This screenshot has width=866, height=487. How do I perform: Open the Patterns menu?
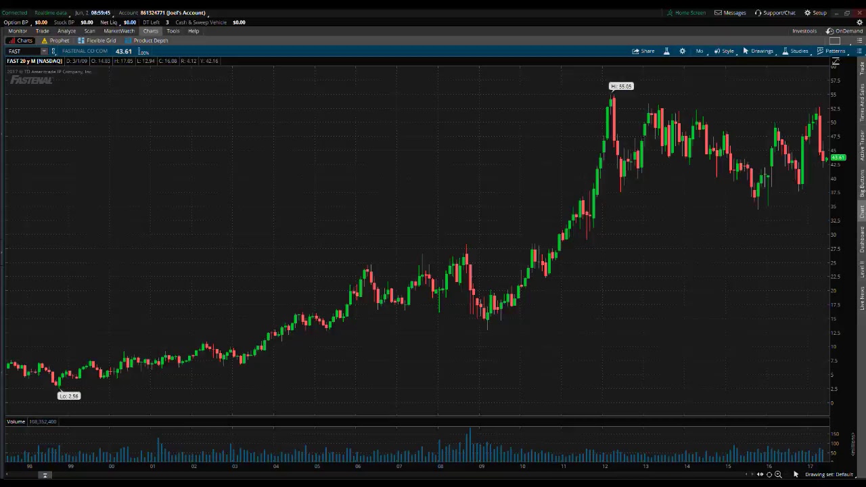831,51
